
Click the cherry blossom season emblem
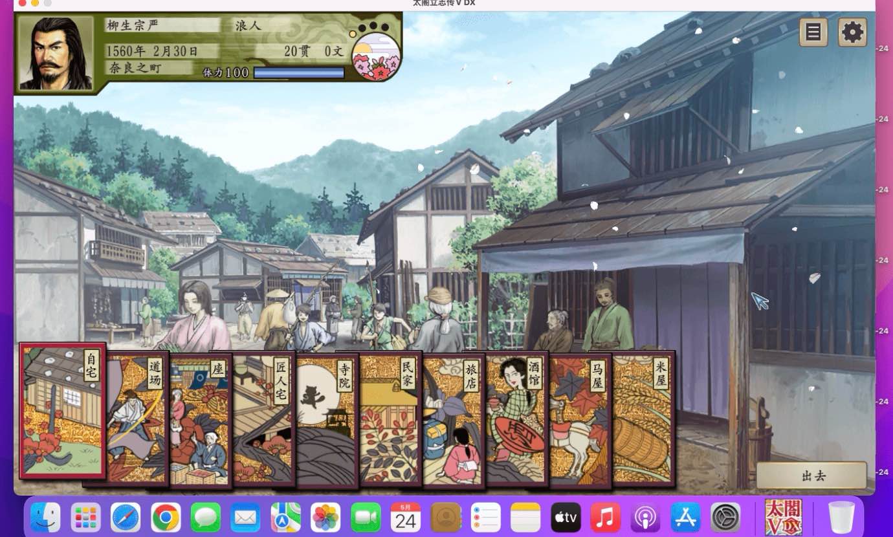[376, 57]
